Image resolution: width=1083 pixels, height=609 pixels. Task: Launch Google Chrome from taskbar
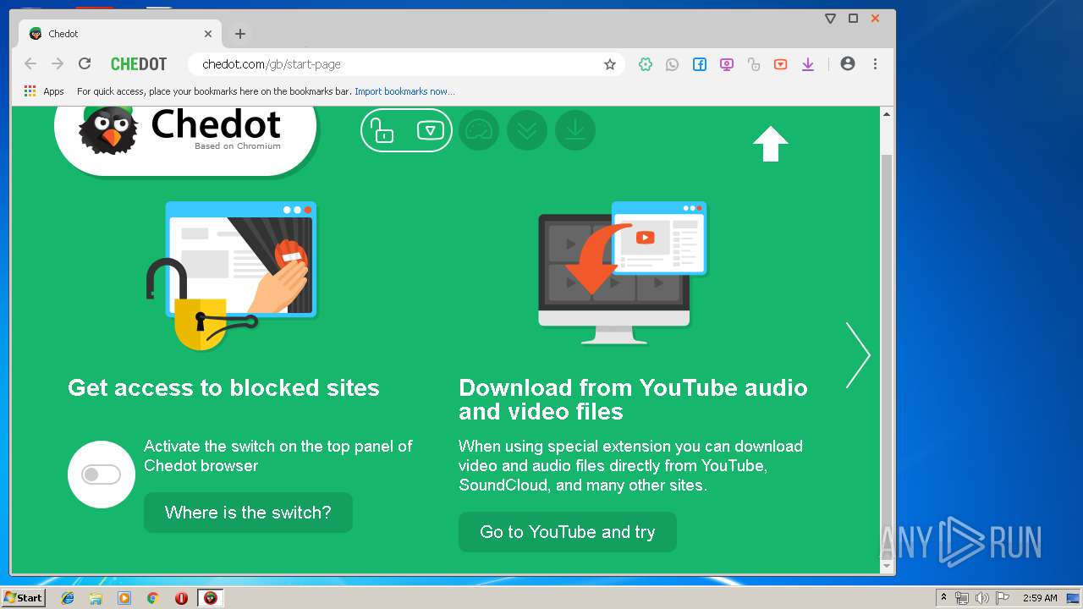tap(152, 598)
